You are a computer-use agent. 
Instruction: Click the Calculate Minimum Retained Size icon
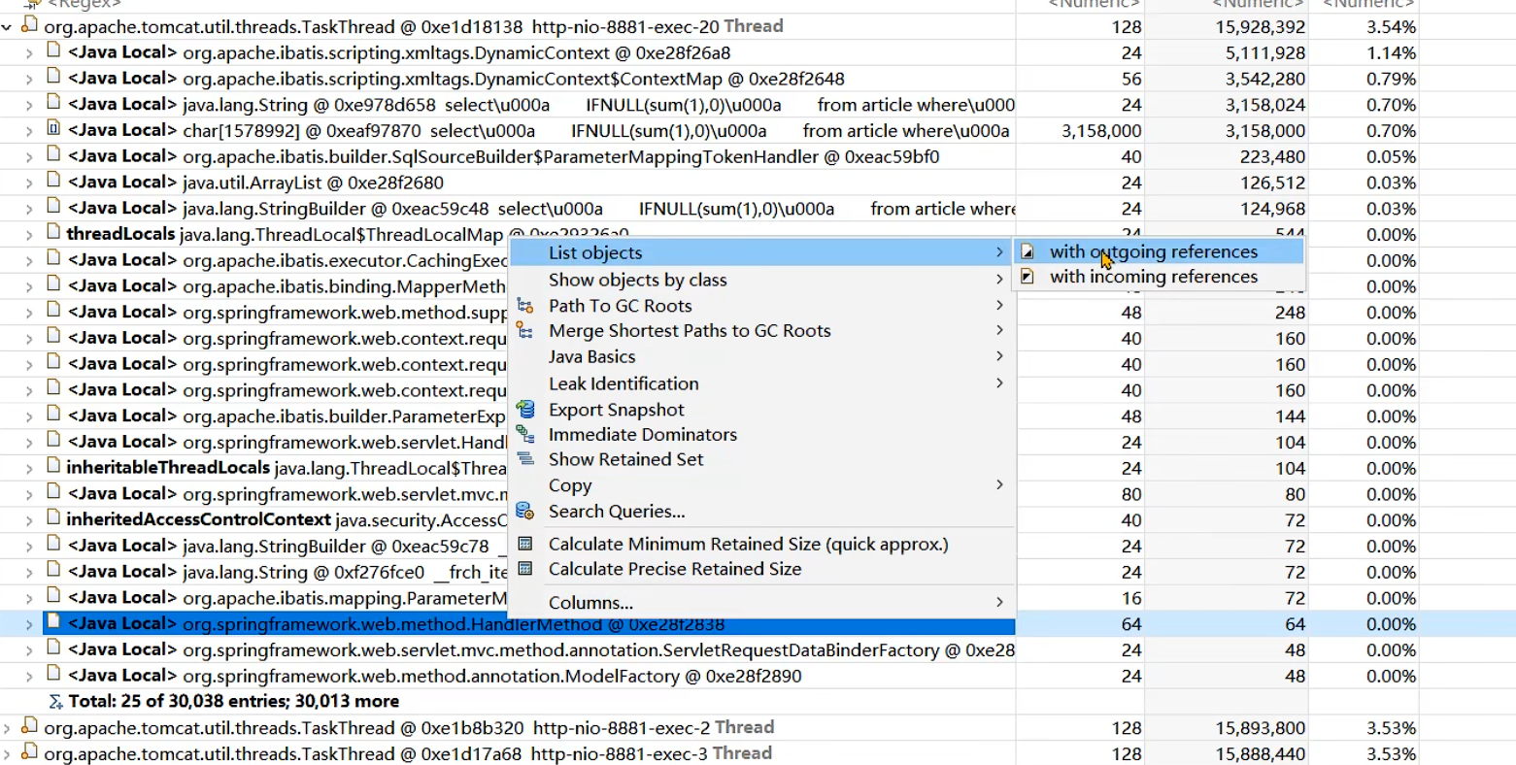(525, 544)
